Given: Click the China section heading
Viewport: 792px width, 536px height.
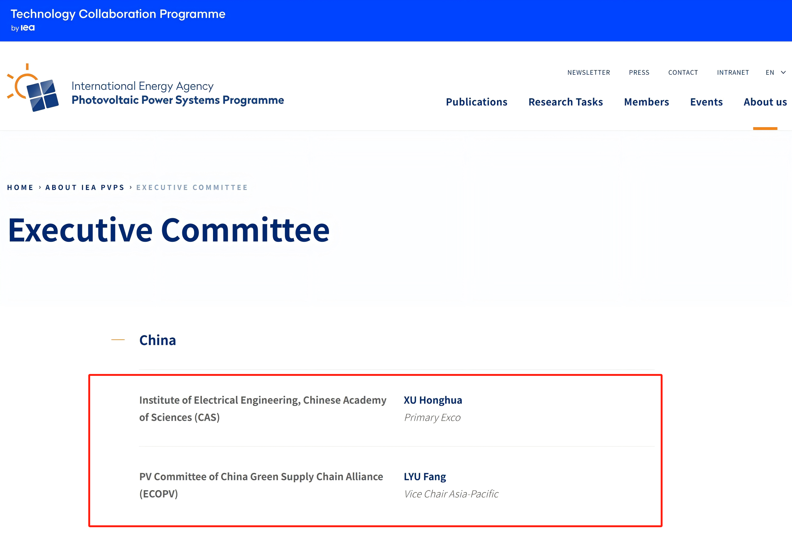Looking at the screenshot, I should tap(157, 340).
